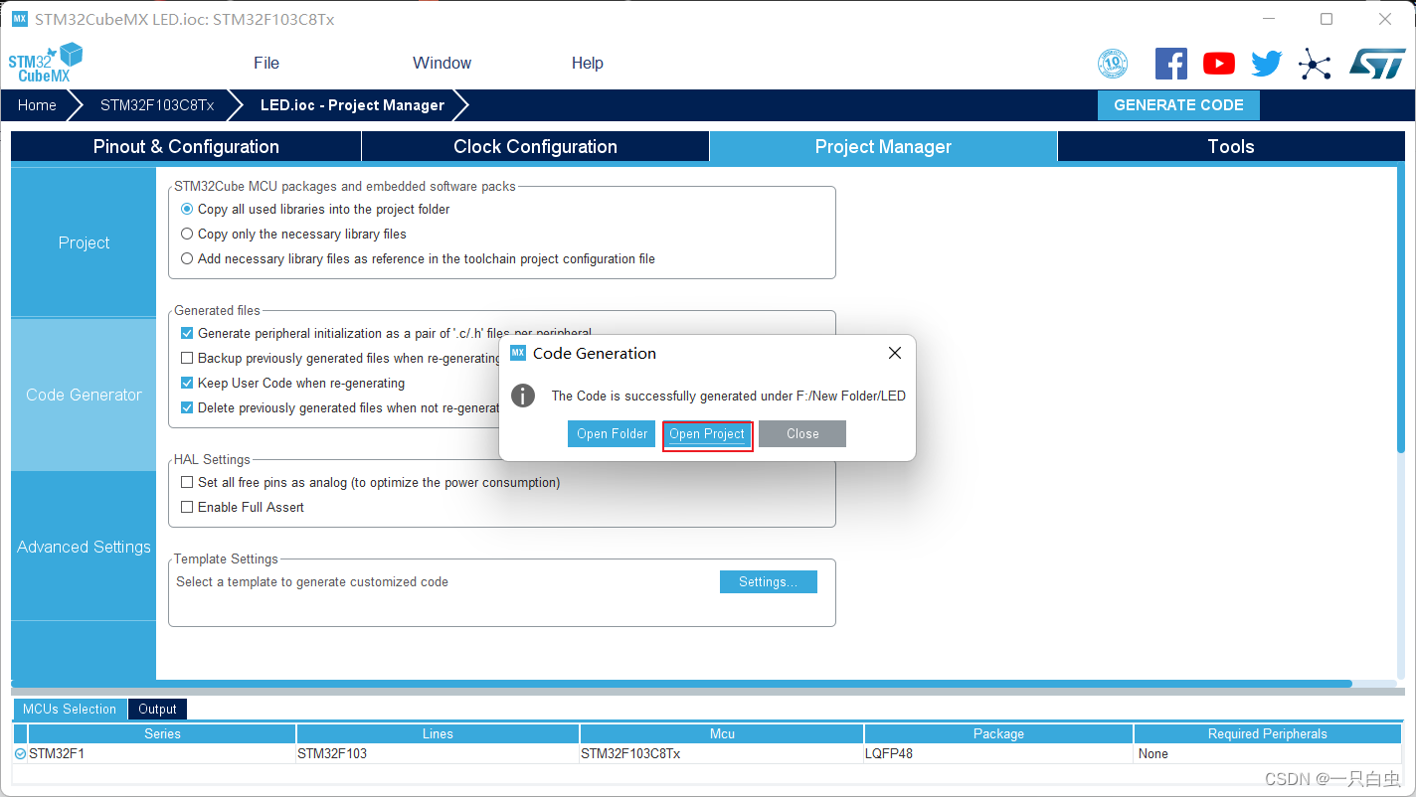Switch to Clock Configuration tab

[x=535, y=147]
